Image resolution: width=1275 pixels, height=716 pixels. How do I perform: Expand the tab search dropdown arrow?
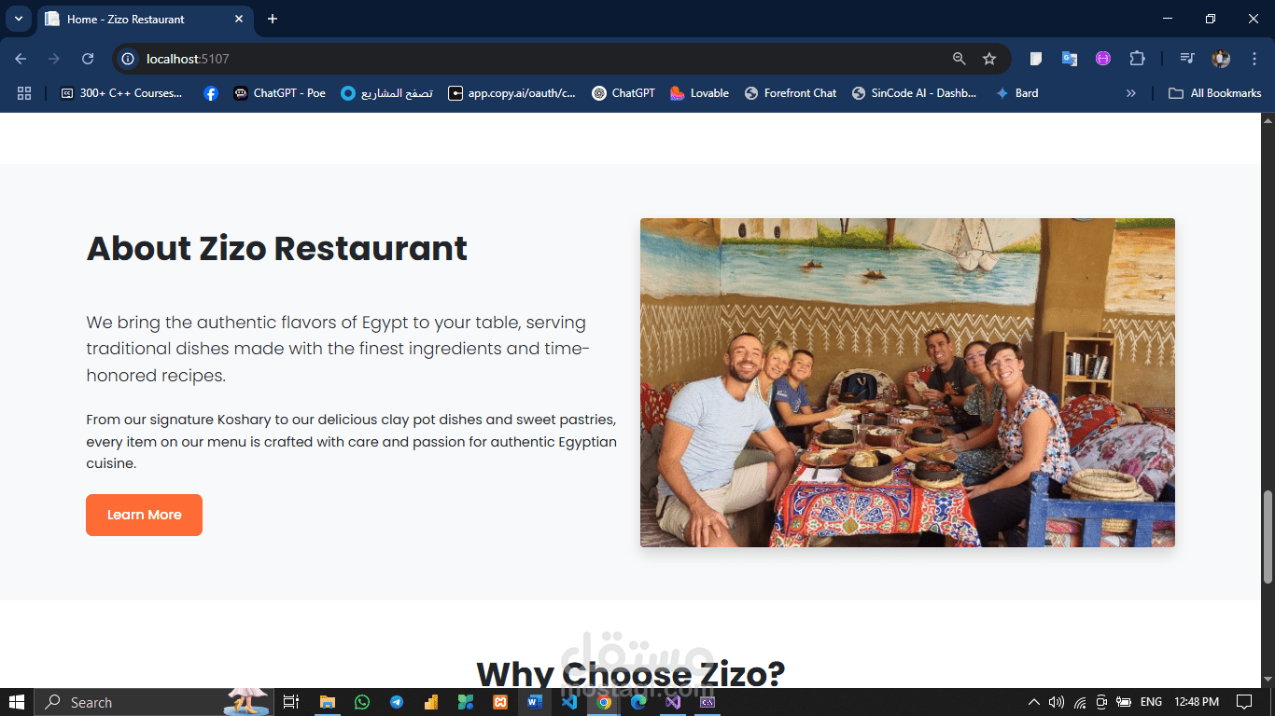(x=18, y=19)
